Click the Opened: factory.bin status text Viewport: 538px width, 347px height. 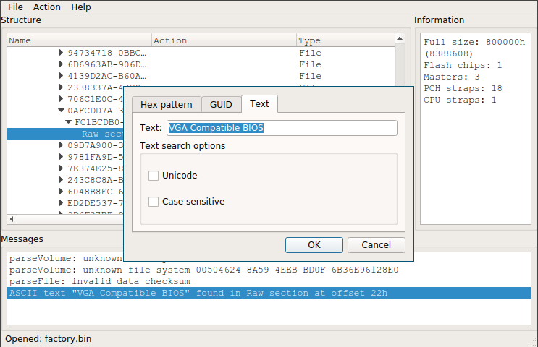pos(49,339)
